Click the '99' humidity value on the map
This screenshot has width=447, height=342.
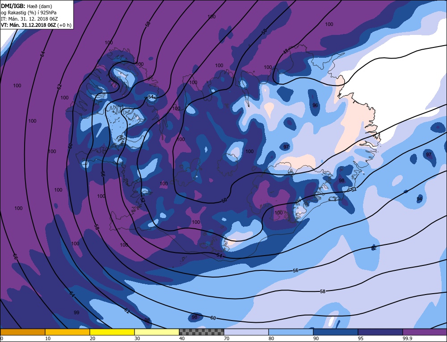76,312
